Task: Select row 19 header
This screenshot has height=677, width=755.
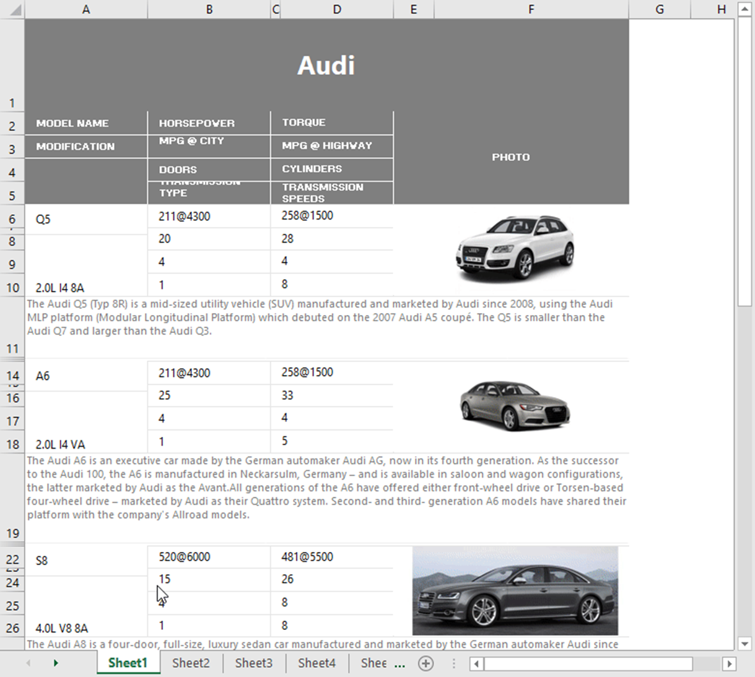Action: point(12,498)
